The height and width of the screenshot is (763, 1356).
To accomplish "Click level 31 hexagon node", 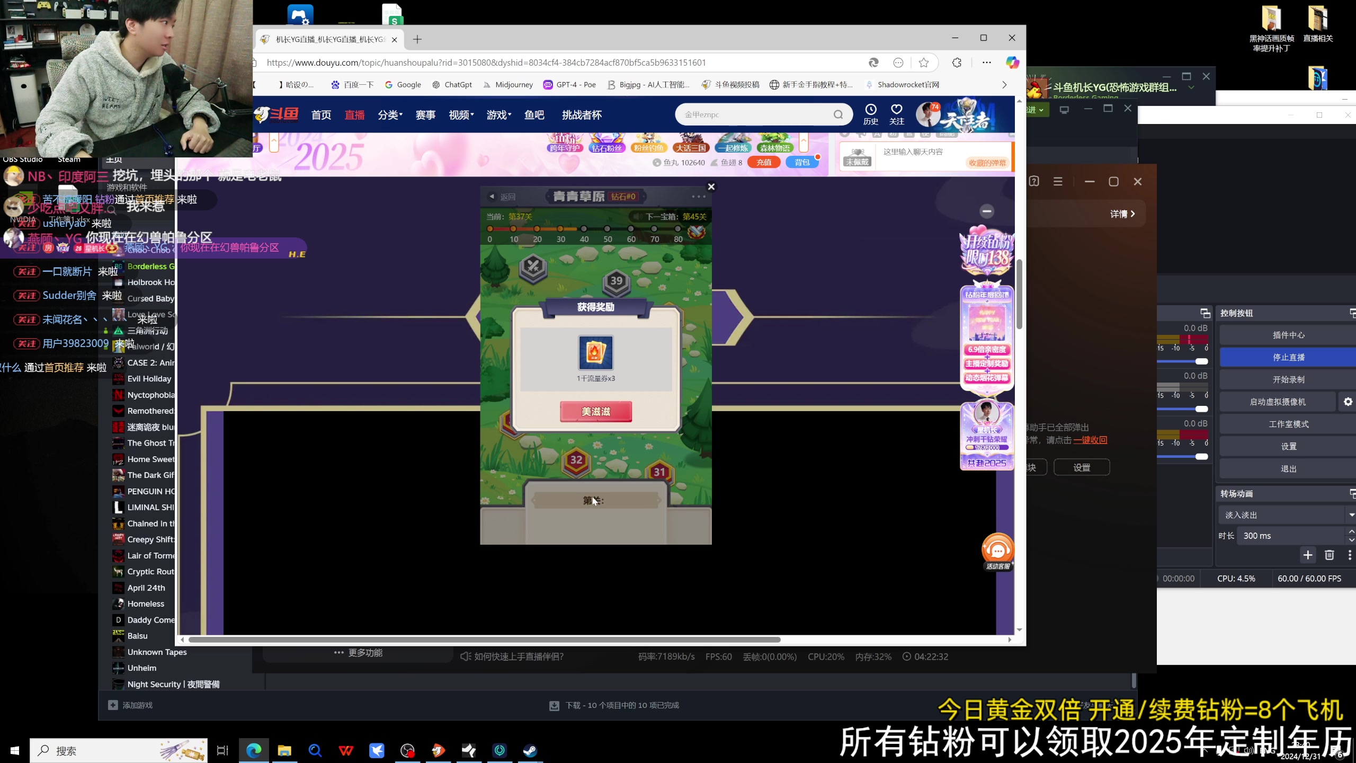I will [659, 472].
